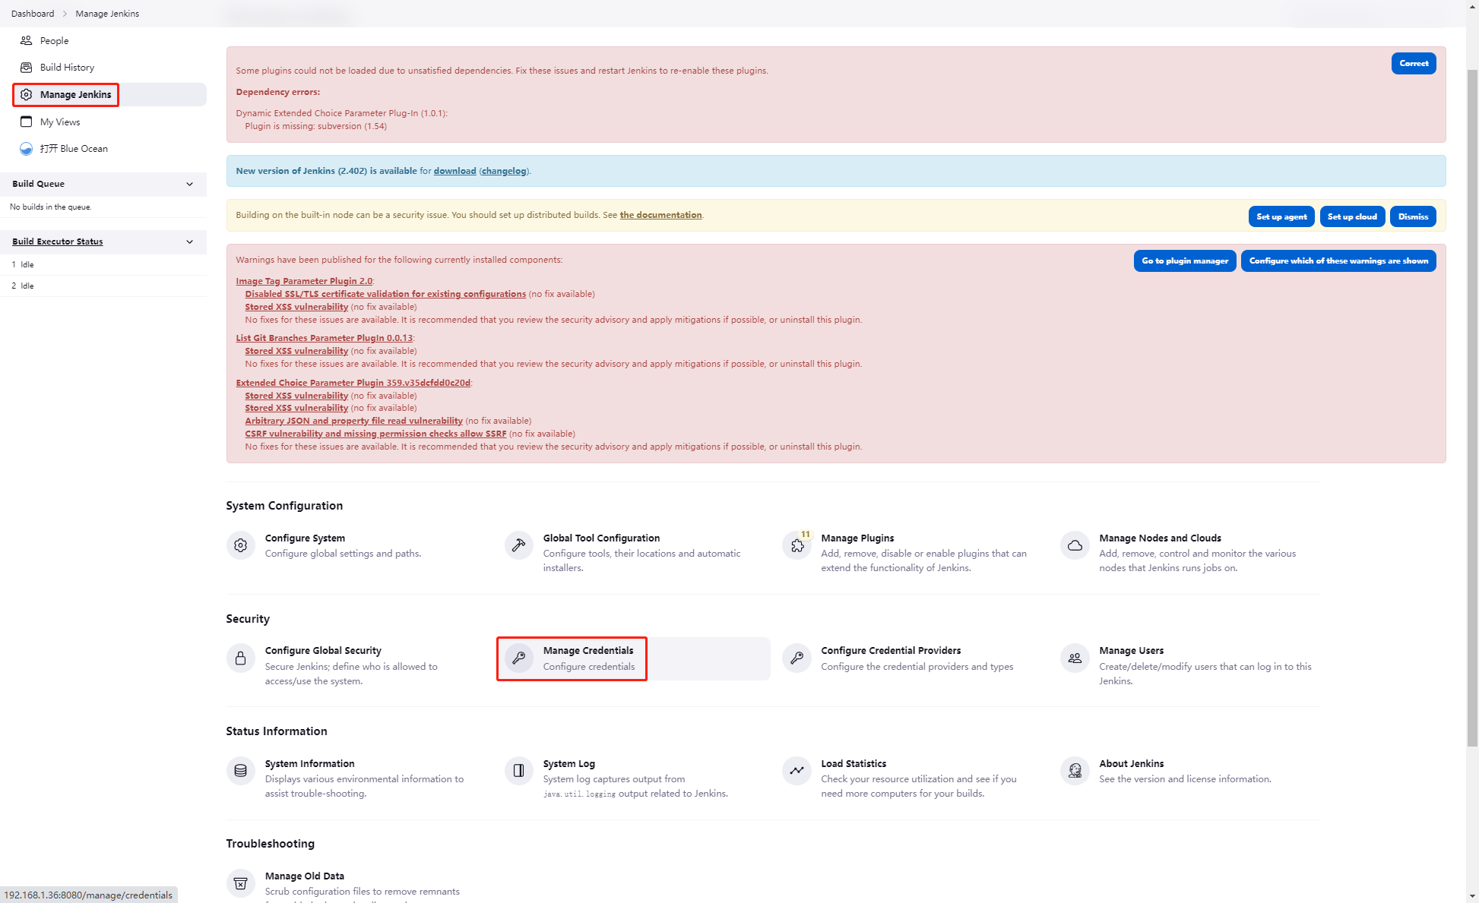This screenshot has height=903, width=1479.
Task: Click the Blue Ocean icon
Action: (x=26, y=149)
